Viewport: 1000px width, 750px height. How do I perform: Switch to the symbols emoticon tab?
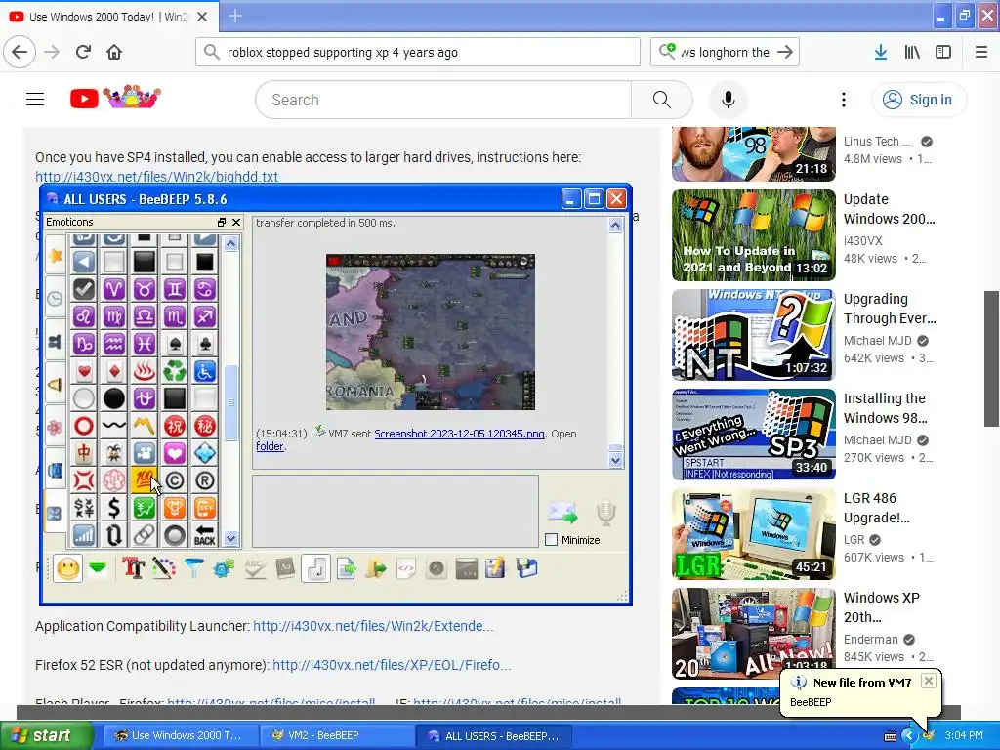click(56, 512)
